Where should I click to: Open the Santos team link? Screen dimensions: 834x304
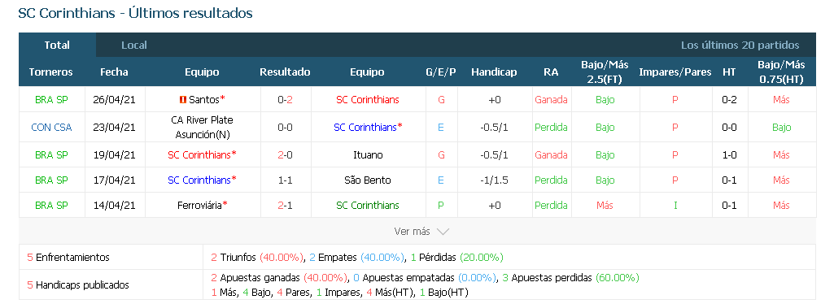(x=204, y=99)
